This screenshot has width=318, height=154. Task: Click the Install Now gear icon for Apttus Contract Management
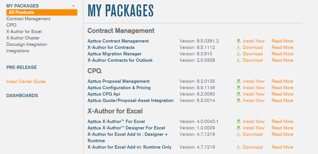(x=238, y=41)
